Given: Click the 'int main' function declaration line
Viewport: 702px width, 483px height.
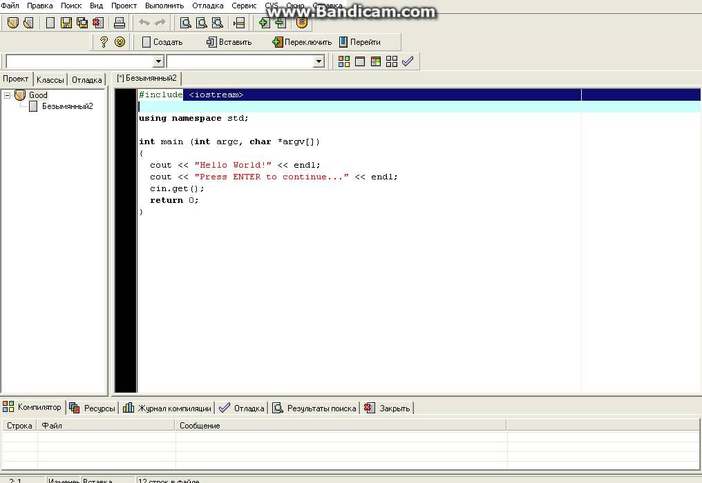Looking at the screenshot, I should [229, 141].
